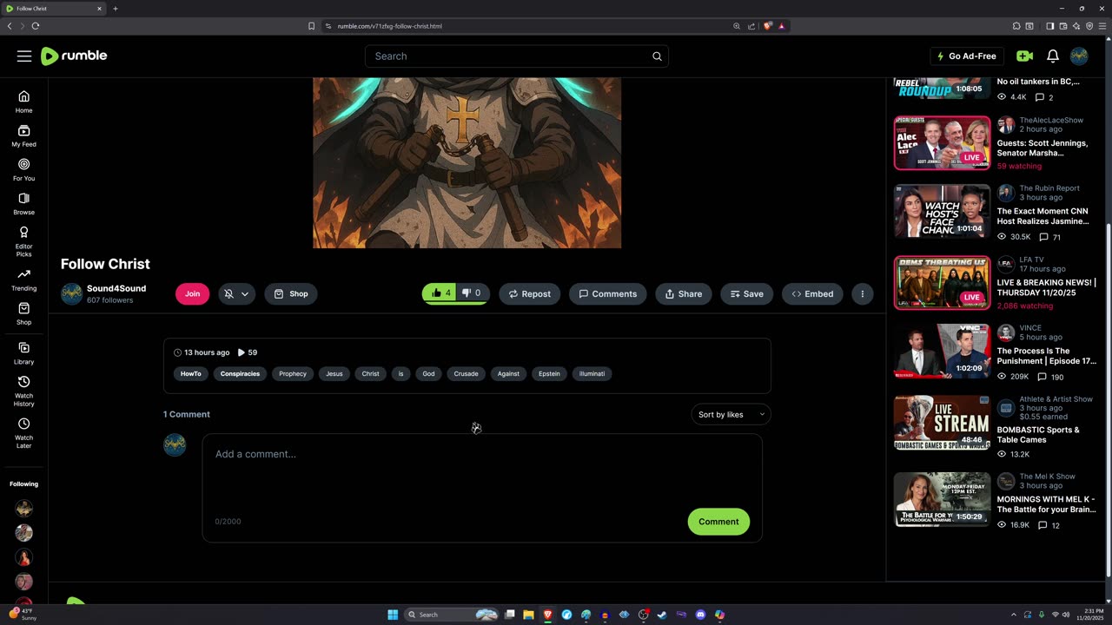The width and height of the screenshot is (1112, 625).
Task: Open the user profile avatar in the header
Action: [x=1079, y=56]
